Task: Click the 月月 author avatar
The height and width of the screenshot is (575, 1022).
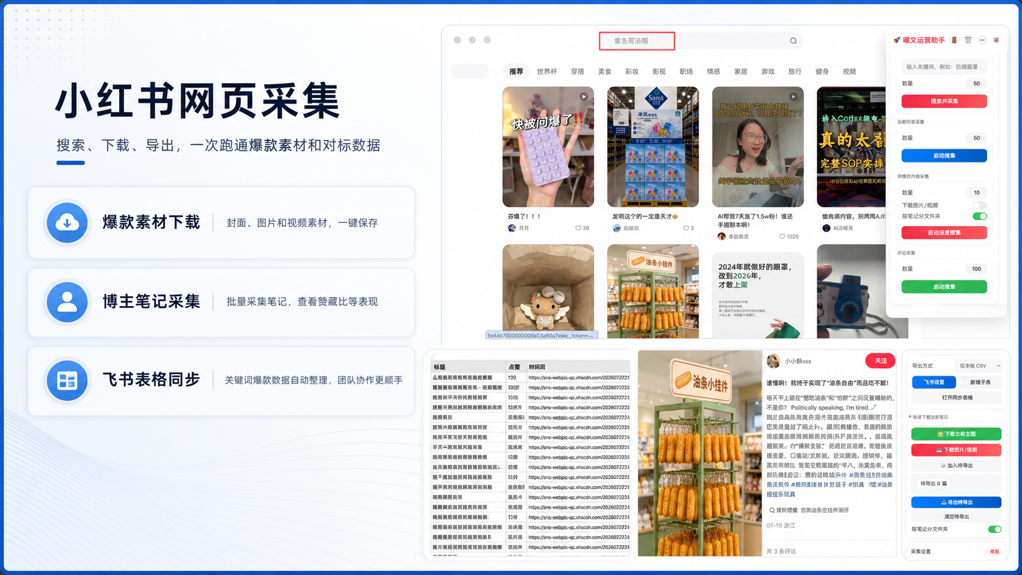Action: 512,228
